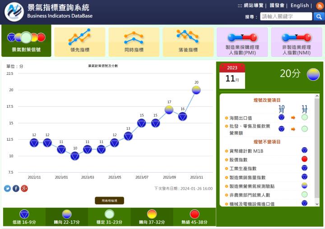Click the 轉向 37-32分 yellow-red legend

[152, 217]
